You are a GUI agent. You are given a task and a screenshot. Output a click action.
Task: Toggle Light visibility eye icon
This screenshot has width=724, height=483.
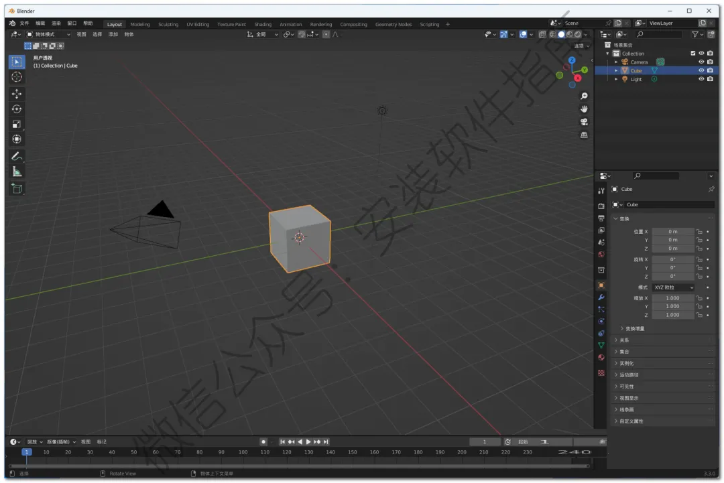coord(701,79)
